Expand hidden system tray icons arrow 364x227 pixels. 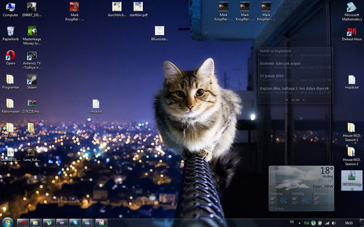(x=299, y=223)
